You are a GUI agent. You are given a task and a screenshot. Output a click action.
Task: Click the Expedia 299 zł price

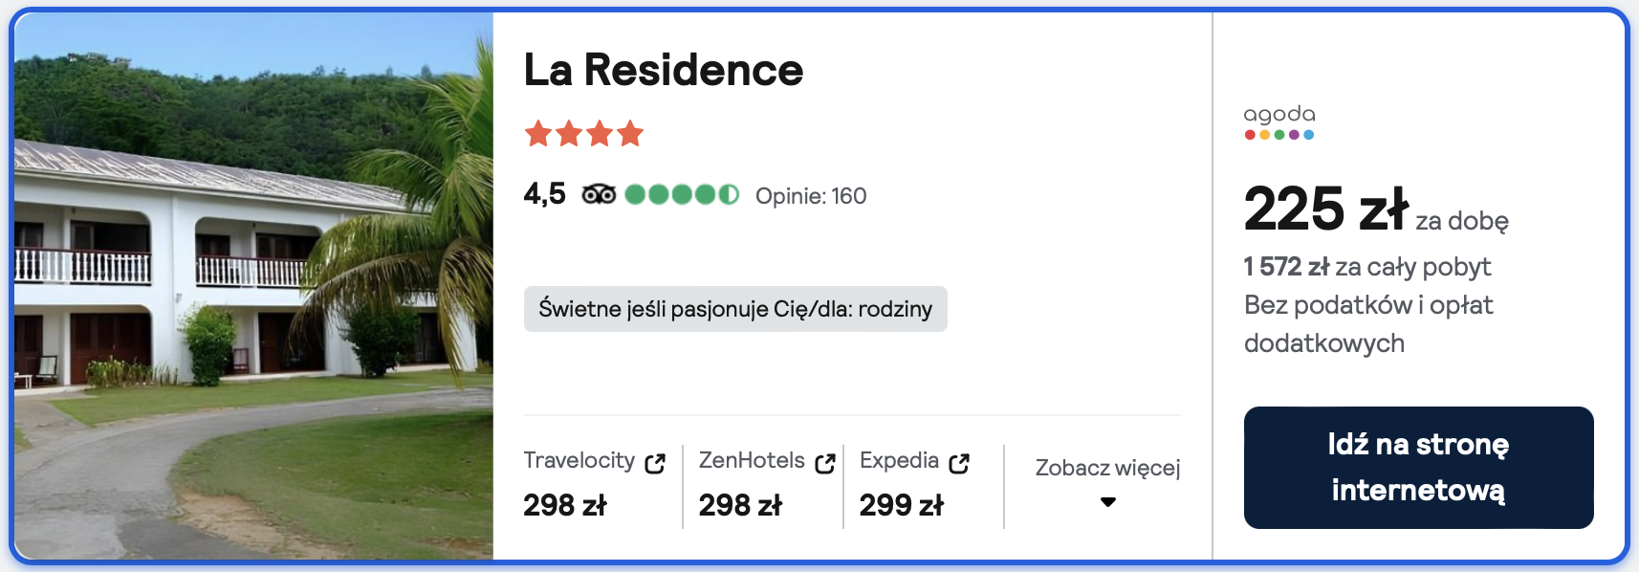click(901, 505)
